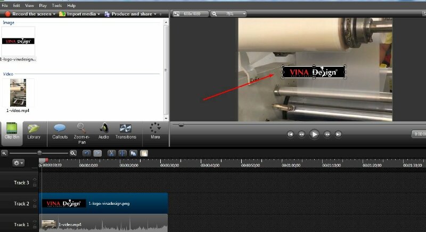Jump to next clip in preview

(338, 134)
